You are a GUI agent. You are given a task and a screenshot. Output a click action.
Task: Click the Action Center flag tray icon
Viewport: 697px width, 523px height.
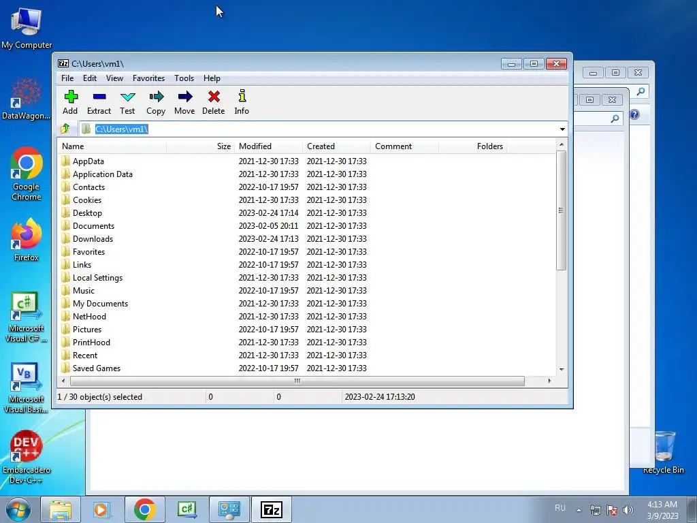coord(612,510)
